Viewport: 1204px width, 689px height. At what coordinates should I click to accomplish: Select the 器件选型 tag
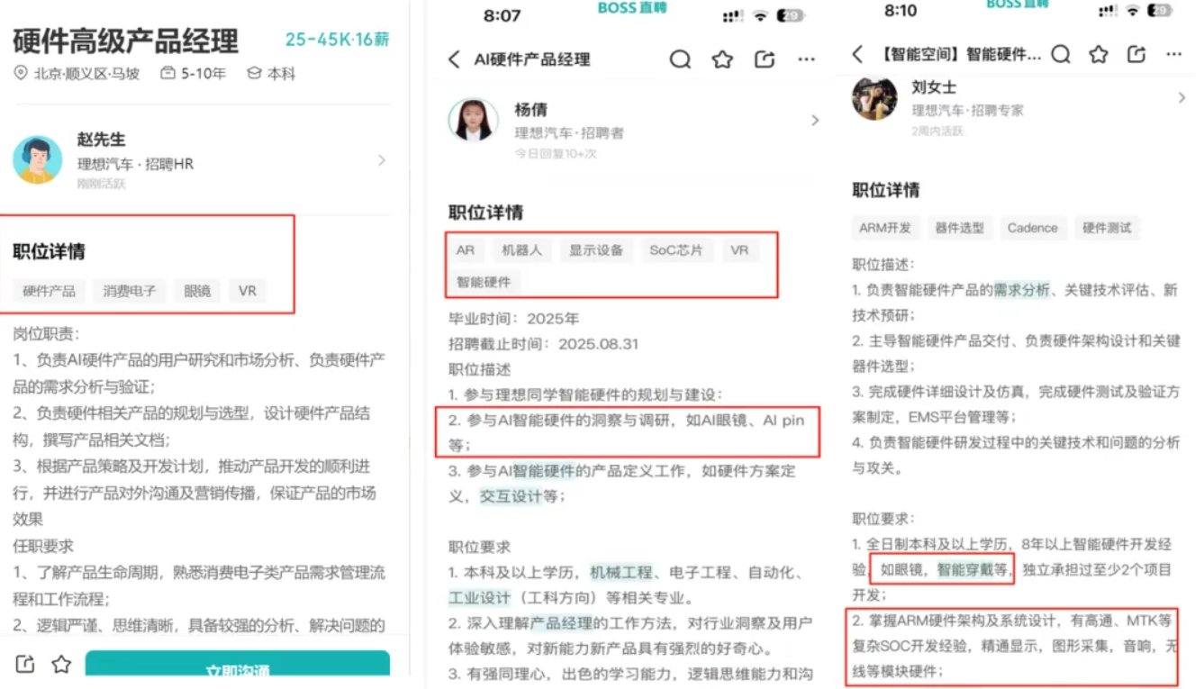[x=960, y=228]
